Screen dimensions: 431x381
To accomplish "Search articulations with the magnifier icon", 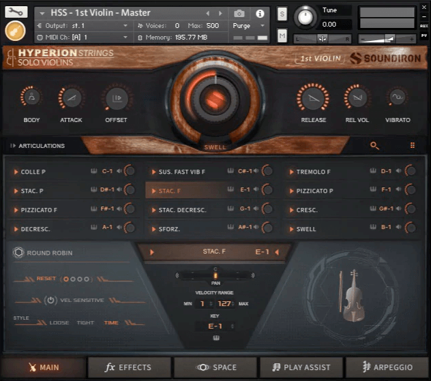I will [374, 146].
